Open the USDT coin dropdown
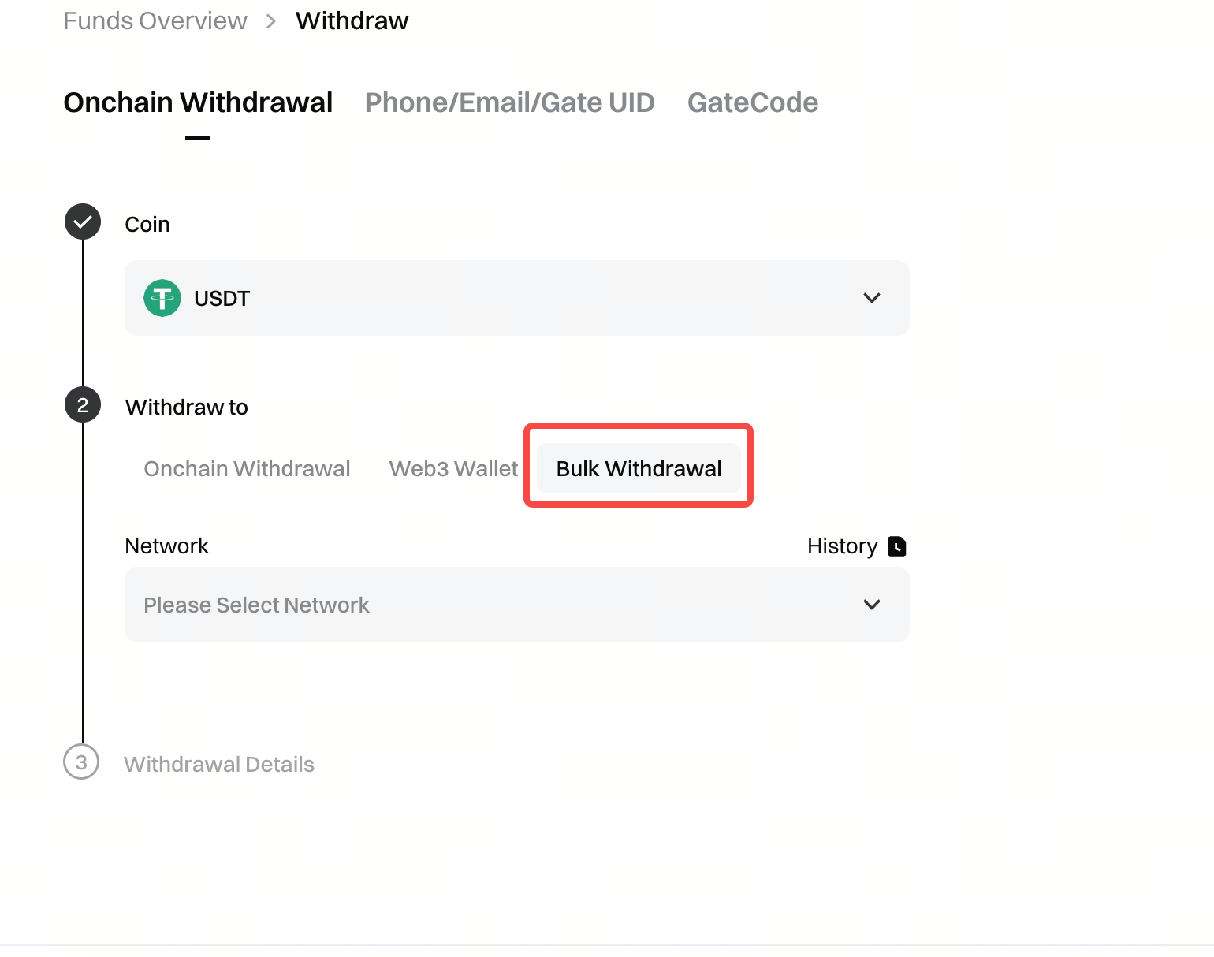The width and height of the screenshot is (1214, 957). (x=516, y=298)
